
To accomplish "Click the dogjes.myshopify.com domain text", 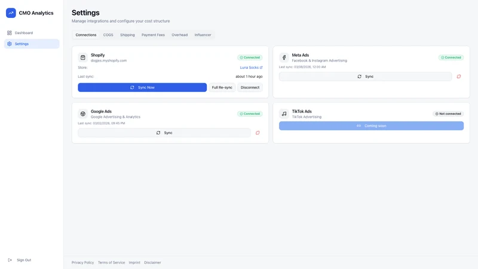I will tap(109, 61).
